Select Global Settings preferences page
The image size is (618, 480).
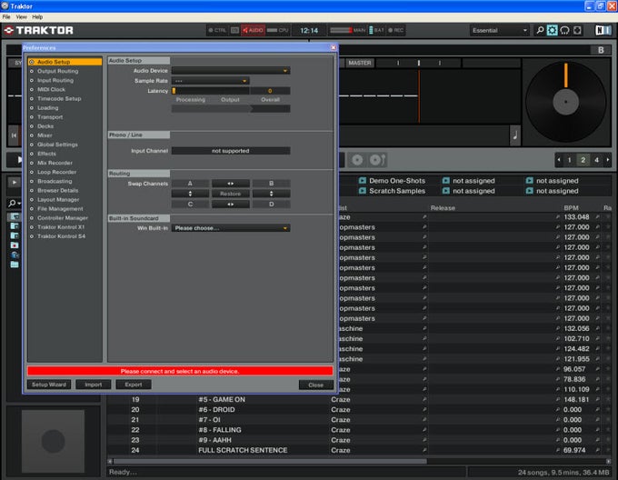(57, 145)
